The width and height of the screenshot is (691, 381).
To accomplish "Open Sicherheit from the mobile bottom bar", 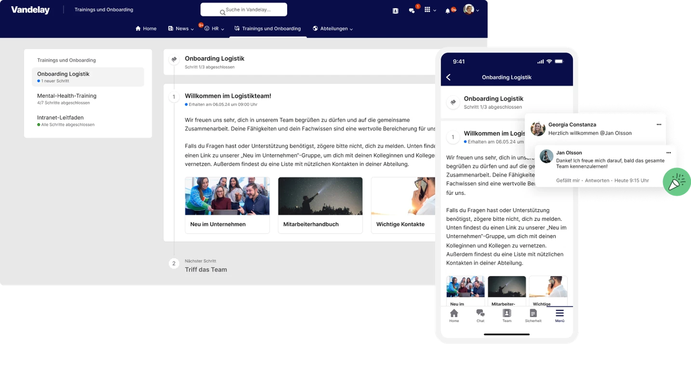I will 533,314.
